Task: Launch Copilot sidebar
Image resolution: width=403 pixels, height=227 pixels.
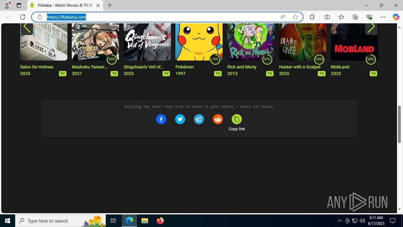Action: (396, 17)
